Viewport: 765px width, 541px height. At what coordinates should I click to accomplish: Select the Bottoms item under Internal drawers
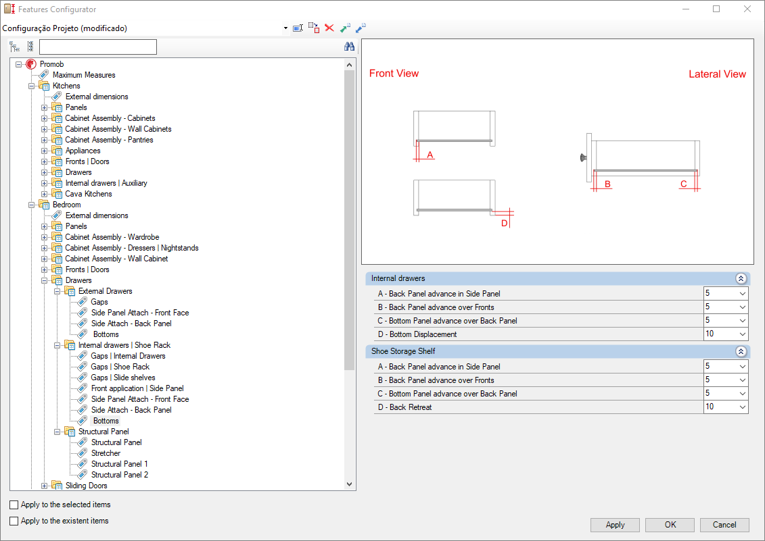tap(106, 421)
